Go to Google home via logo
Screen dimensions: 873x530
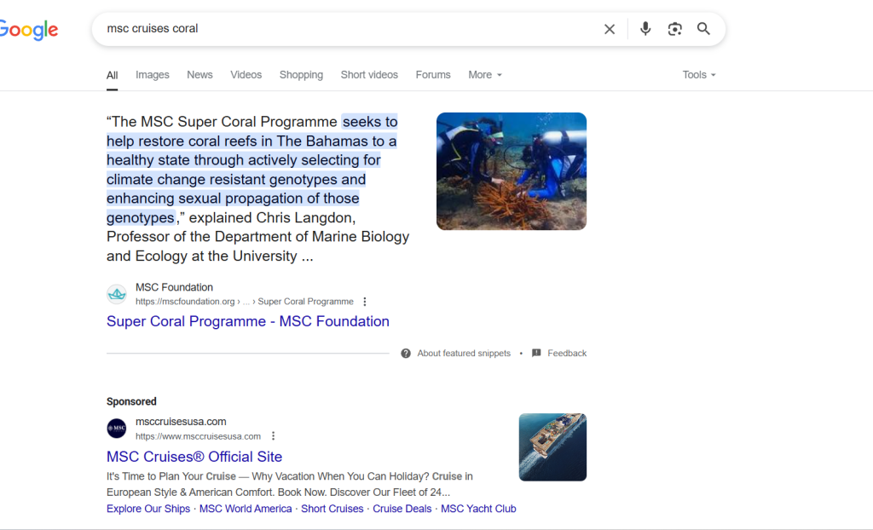29,30
